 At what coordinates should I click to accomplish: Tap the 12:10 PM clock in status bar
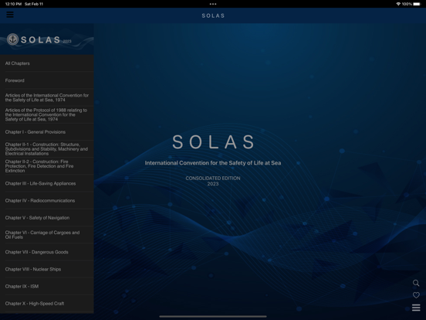pos(13,4)
